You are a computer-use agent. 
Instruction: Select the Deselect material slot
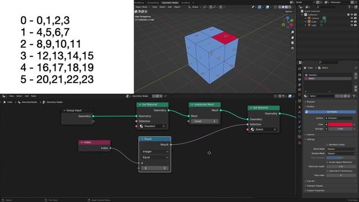328,75
